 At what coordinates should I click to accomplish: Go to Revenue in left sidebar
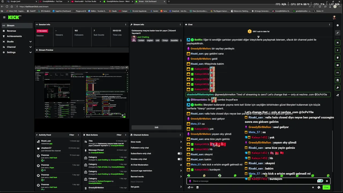17,31
